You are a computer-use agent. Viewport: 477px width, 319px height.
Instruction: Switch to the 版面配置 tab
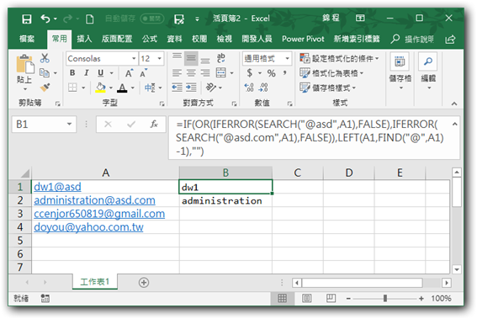[117, 39]
